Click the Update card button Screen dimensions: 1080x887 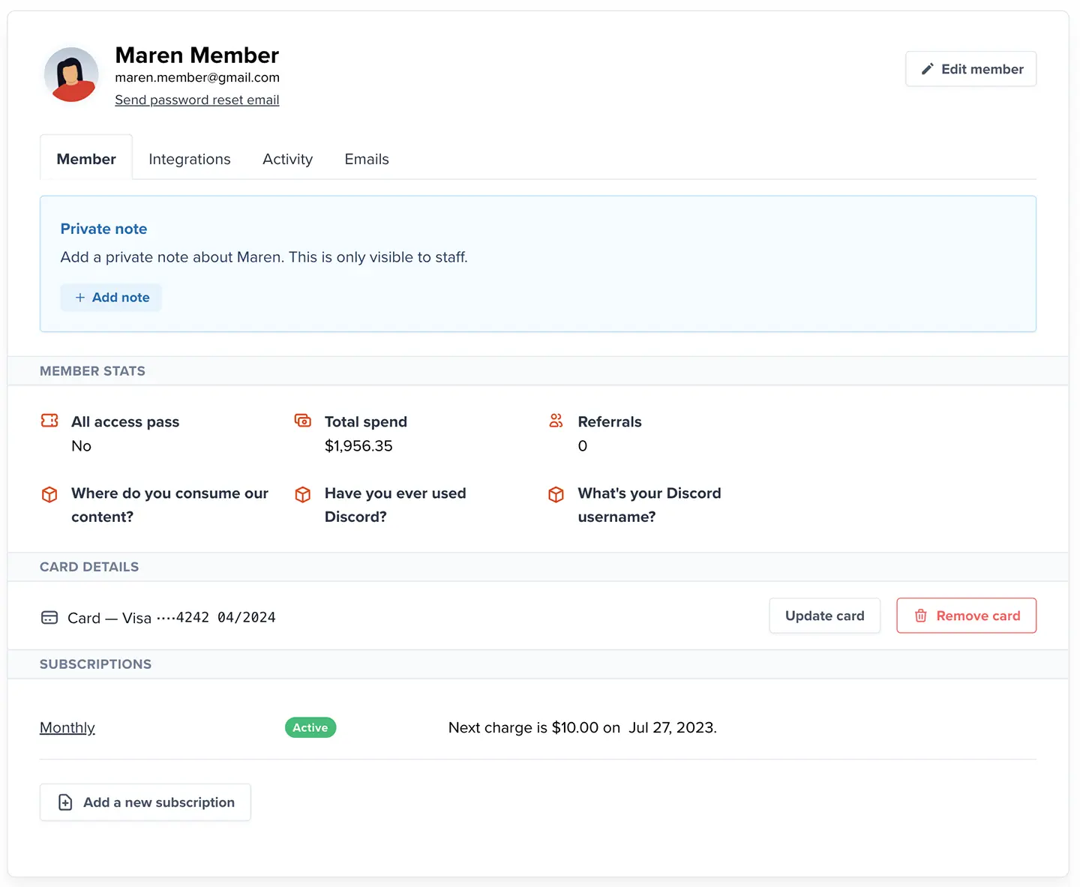click(x=824, y=616)
